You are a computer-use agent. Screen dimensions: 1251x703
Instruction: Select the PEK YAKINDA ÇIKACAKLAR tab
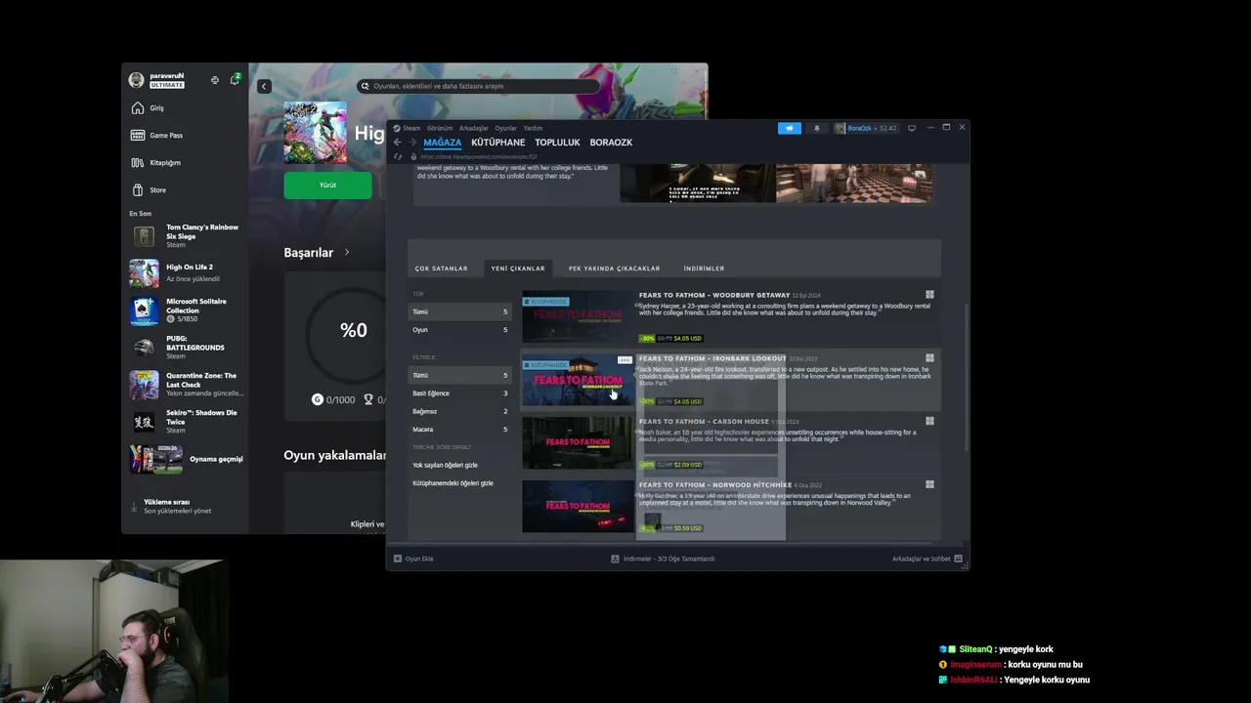(x=615, y=269)
